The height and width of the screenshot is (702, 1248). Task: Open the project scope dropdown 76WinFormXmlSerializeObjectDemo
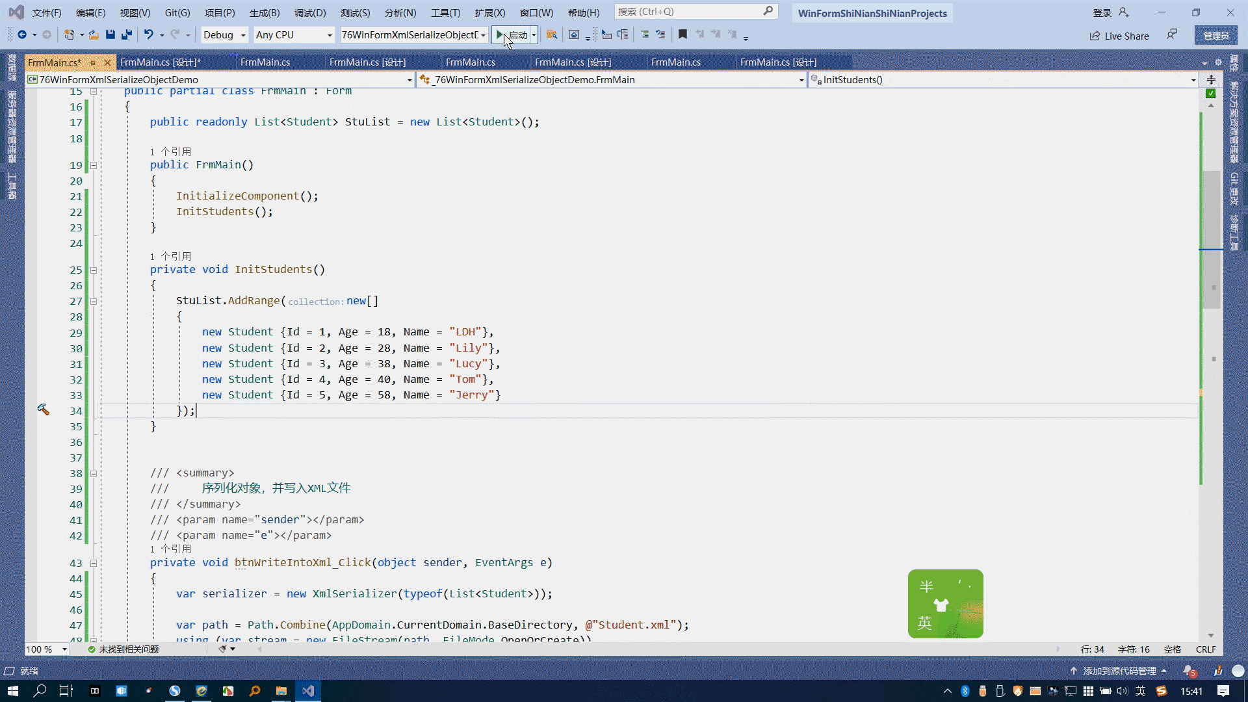220,79
